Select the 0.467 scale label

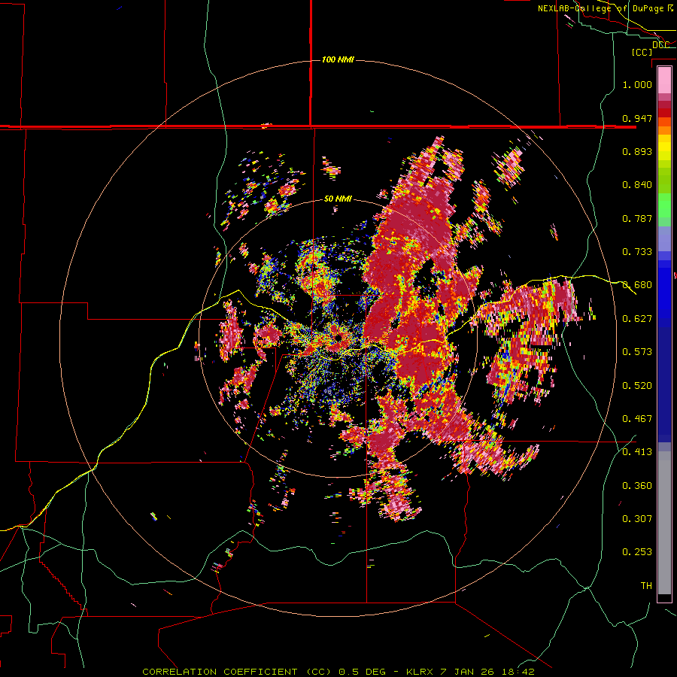click(637, 419)
